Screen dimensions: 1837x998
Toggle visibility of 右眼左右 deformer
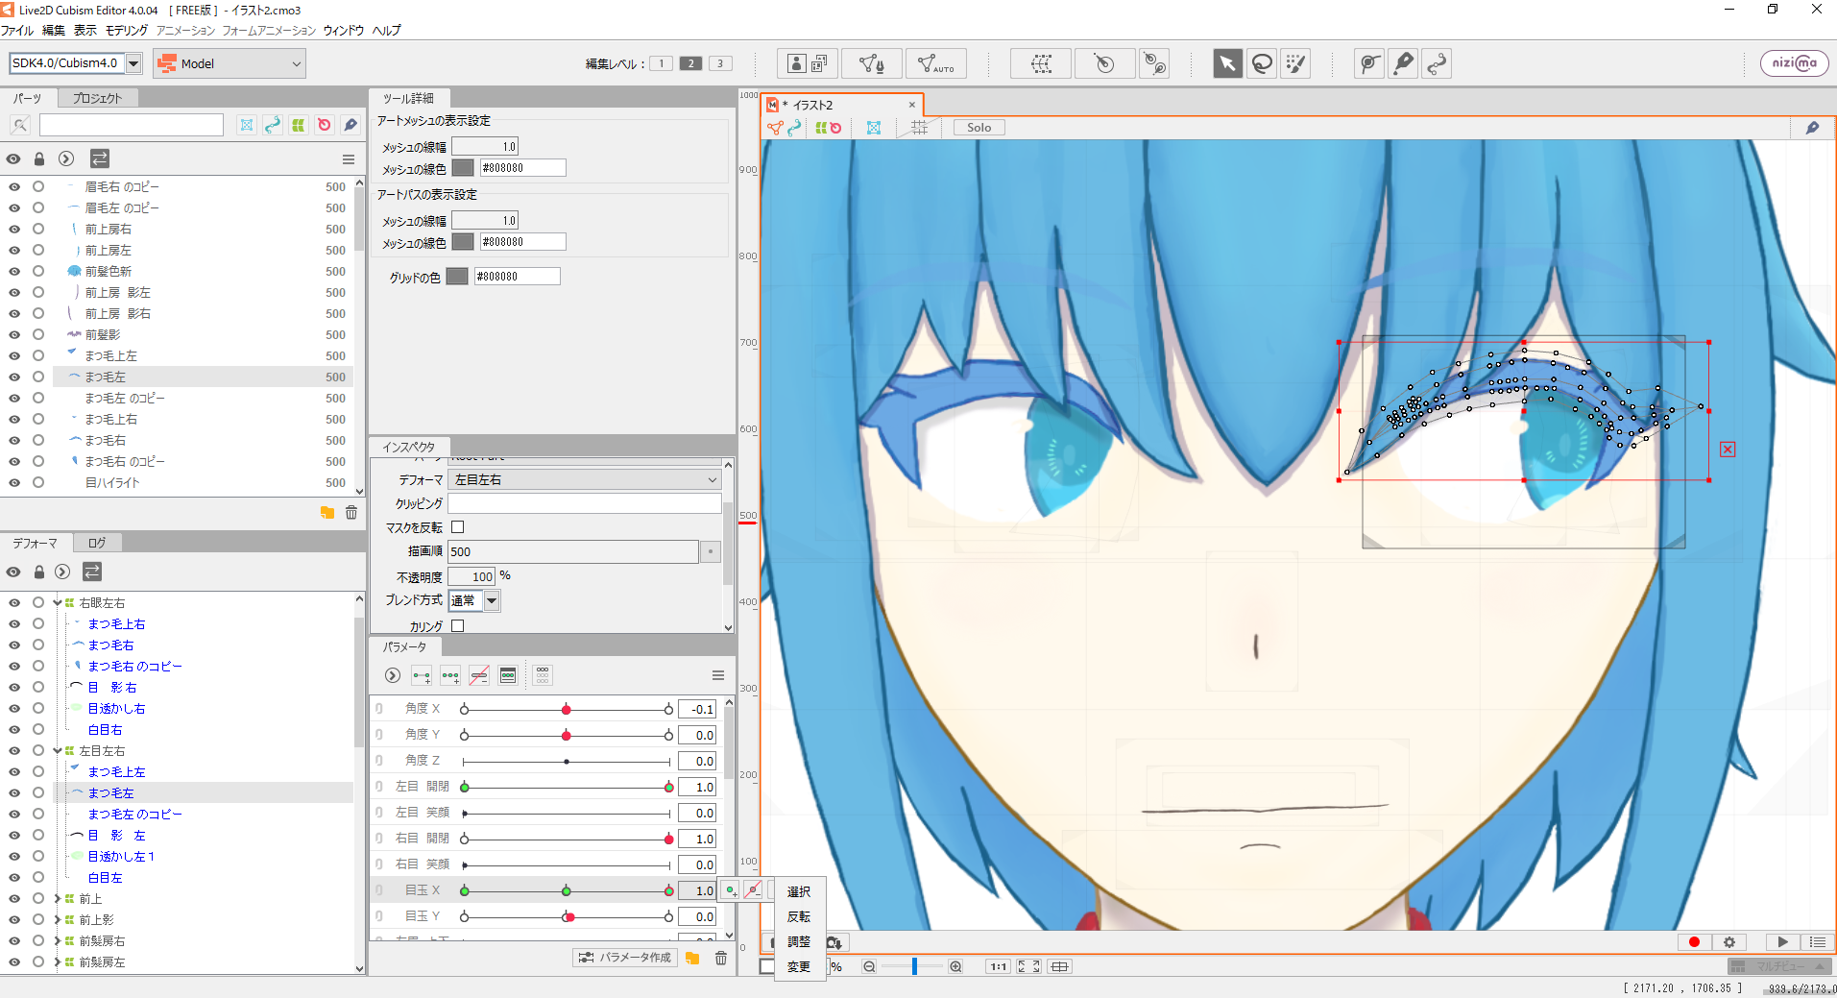tap(14, 603)
